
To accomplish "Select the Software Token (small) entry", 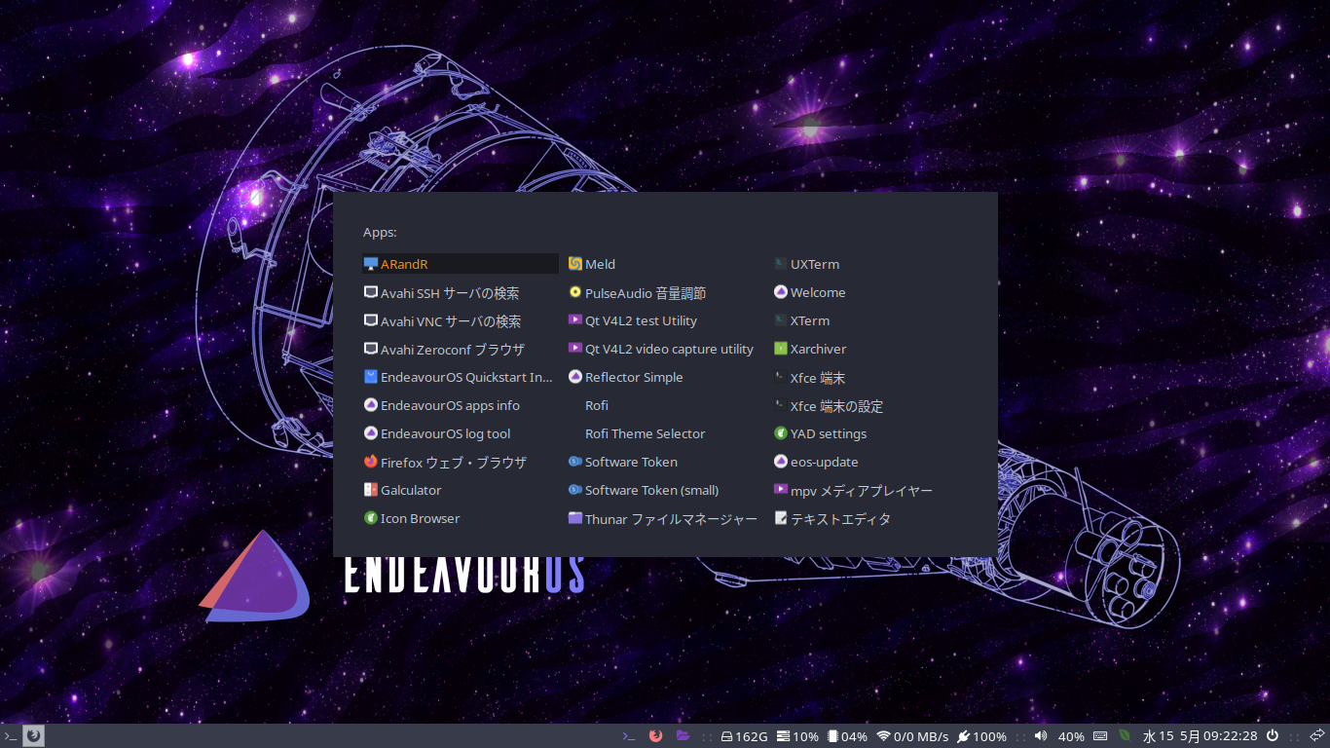I will click(666, 490).
